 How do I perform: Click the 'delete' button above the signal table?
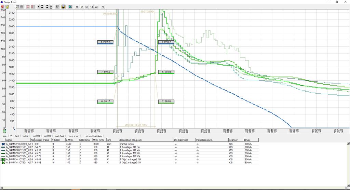click(26, 136)
